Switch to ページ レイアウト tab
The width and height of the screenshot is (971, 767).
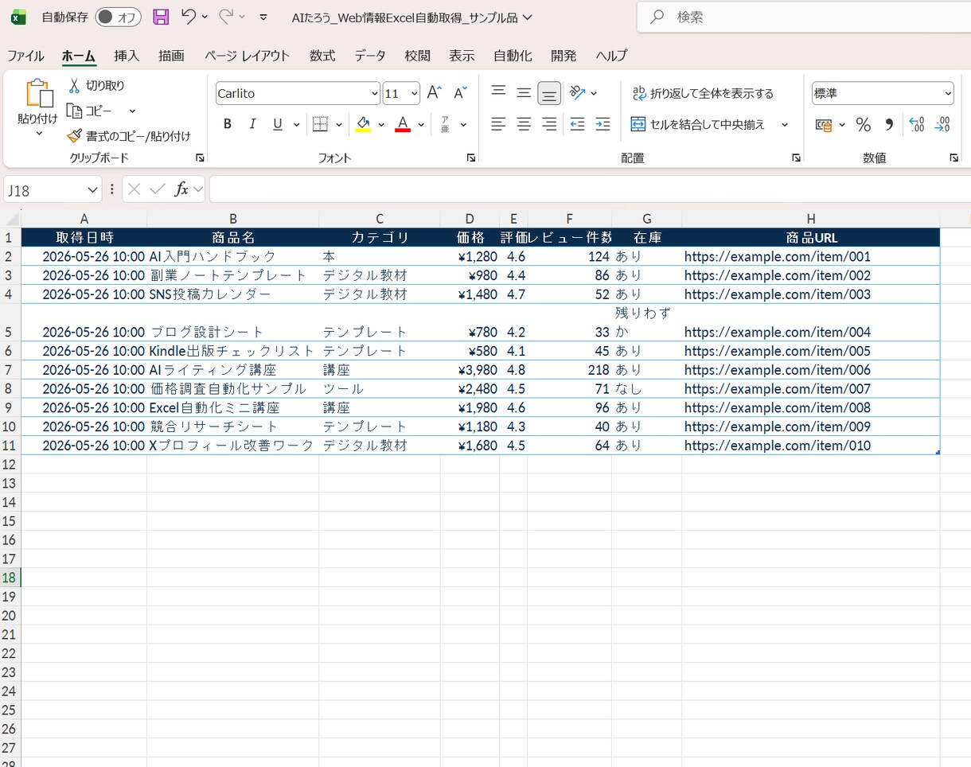tap(247, 56)
